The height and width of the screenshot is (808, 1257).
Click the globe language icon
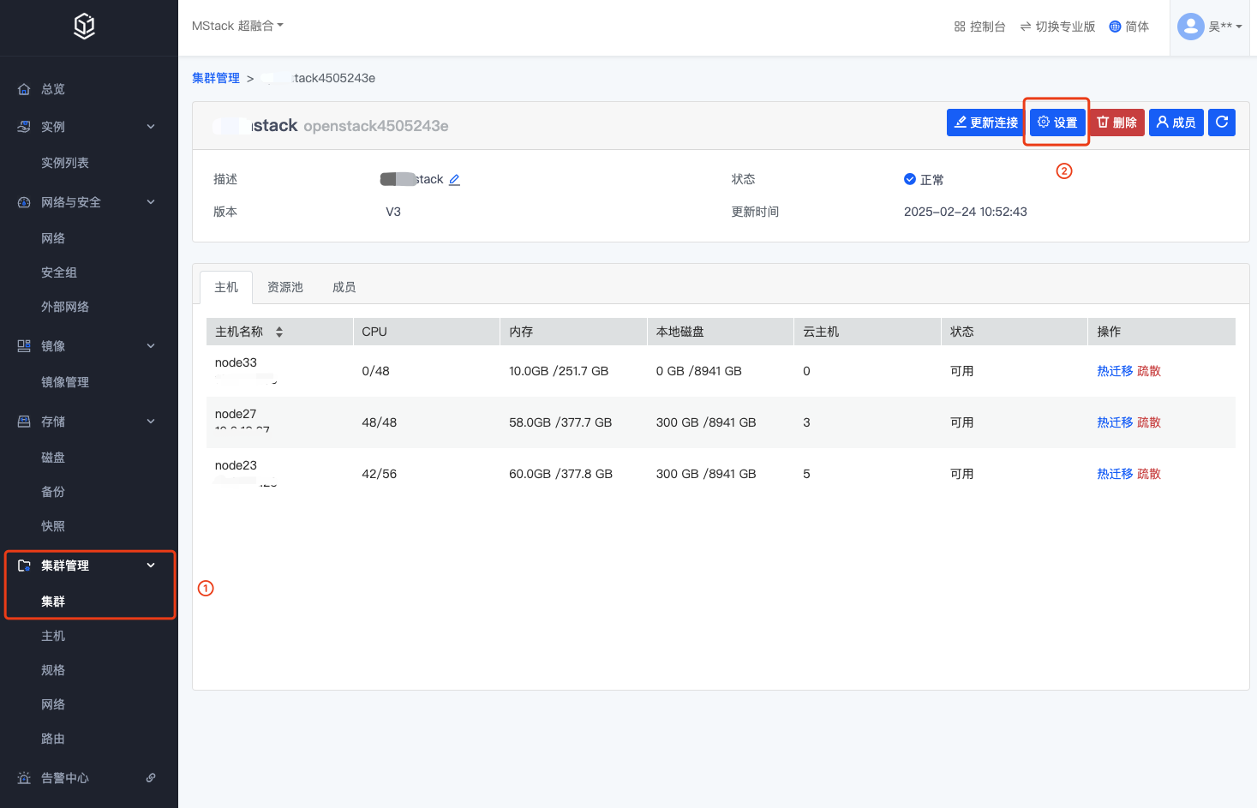(1115, 27)
